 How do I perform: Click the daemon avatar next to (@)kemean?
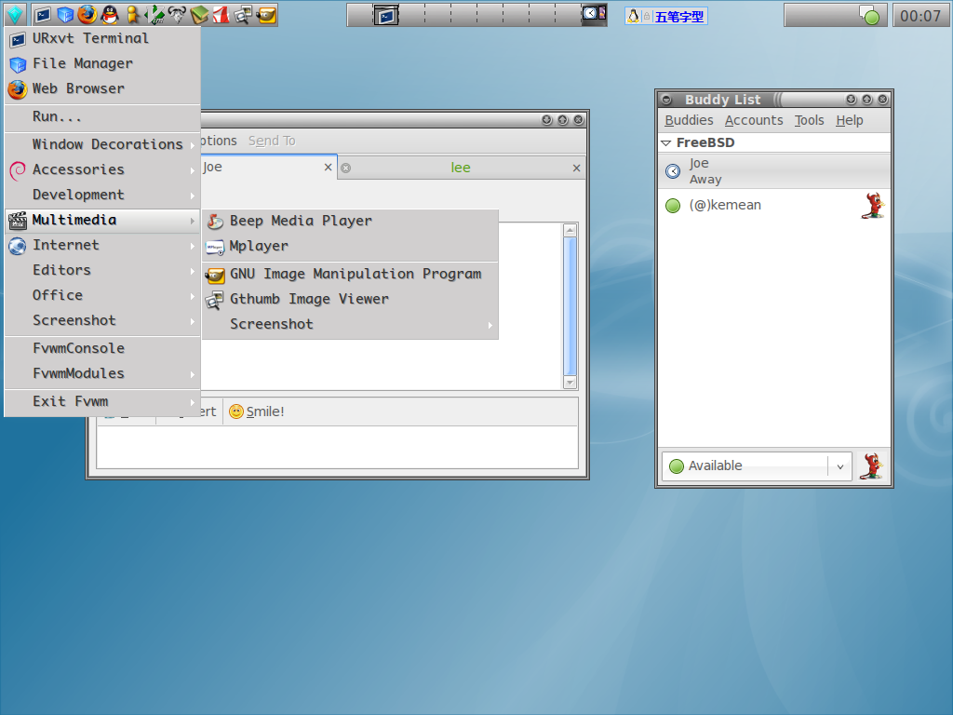[x=873, y=206]
